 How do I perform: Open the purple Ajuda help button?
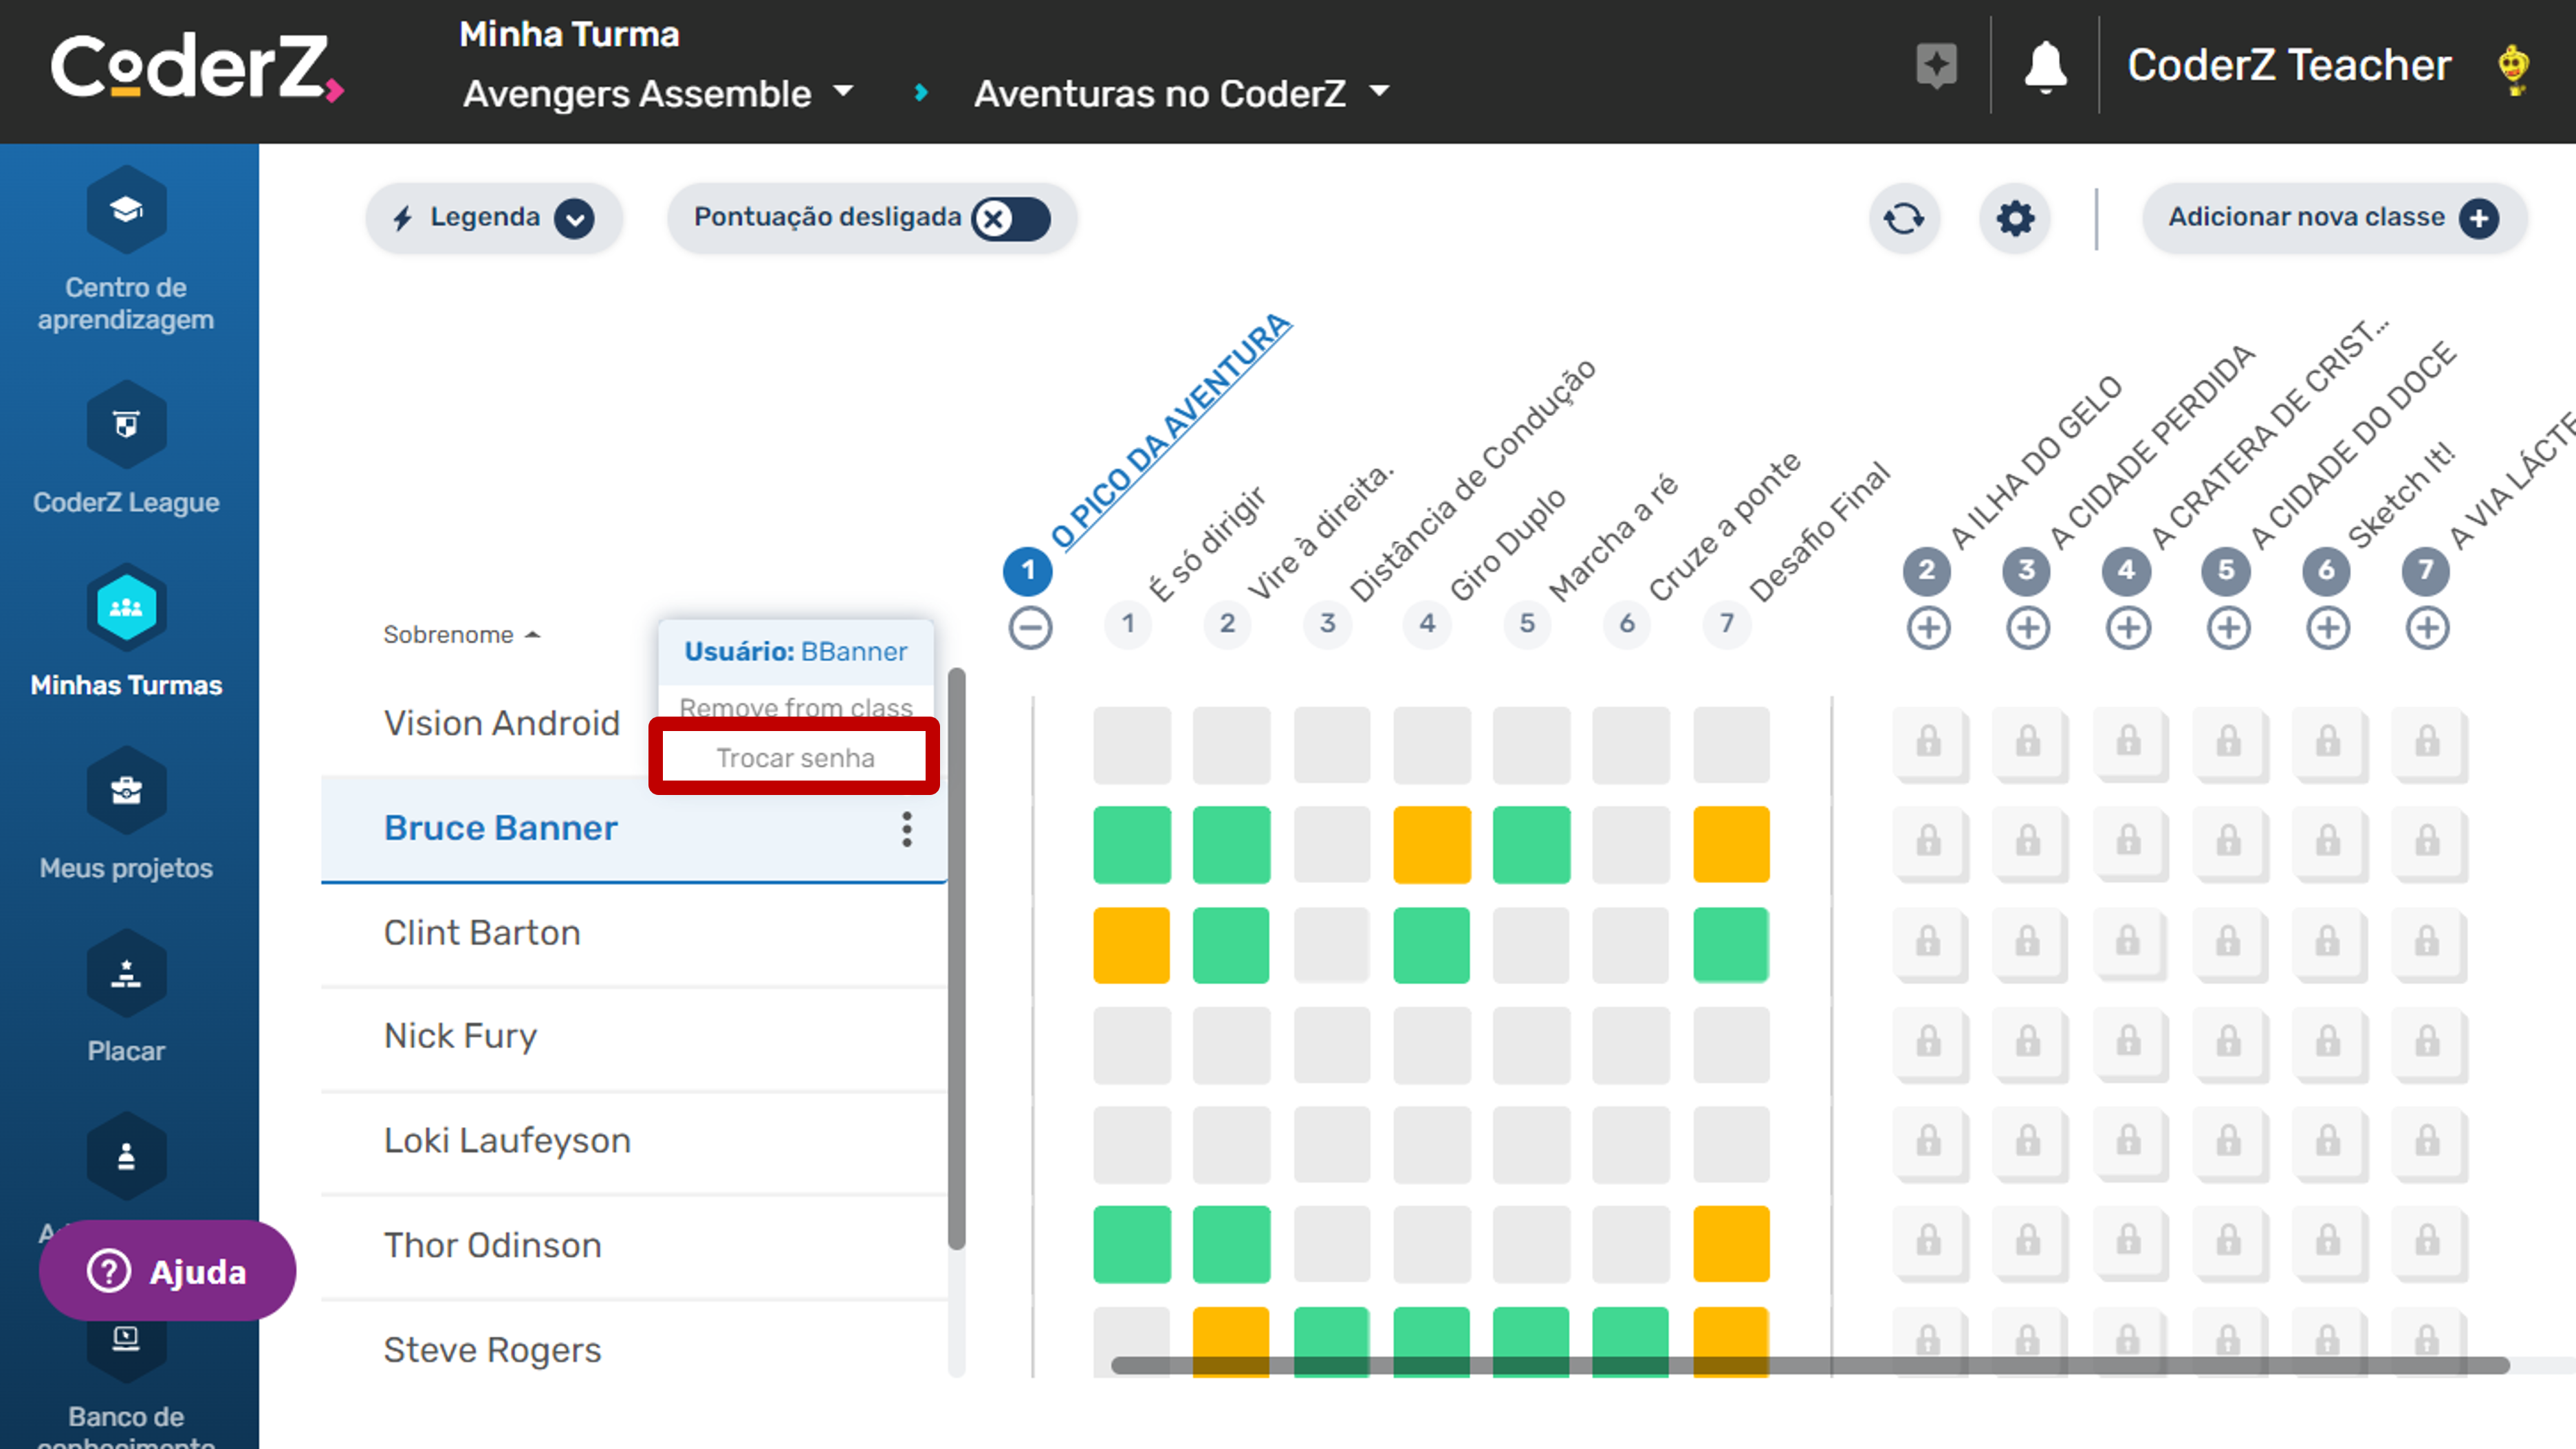168,1271
